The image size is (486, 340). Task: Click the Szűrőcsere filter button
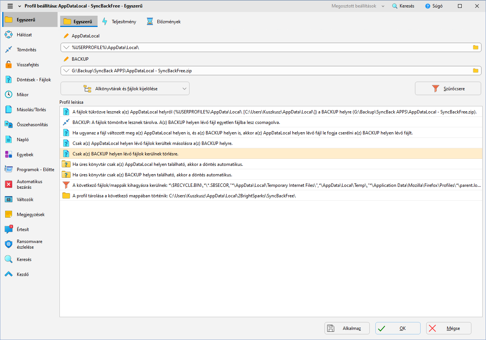point(448,88)
